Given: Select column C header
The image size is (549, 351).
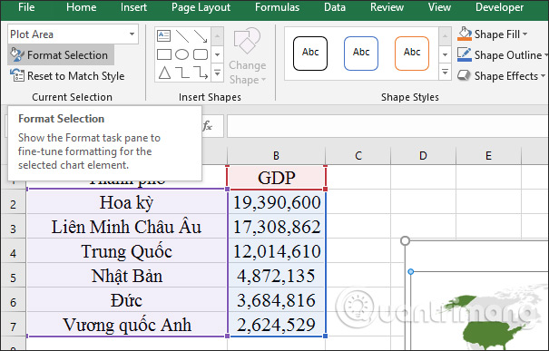Looking at the screenshot, I should click(x=358, y=155).
